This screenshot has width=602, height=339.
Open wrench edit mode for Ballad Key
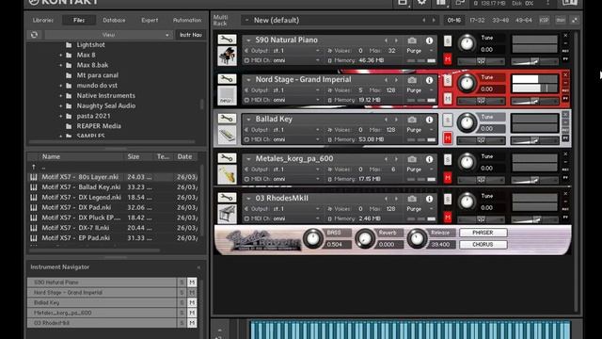(227, 119)
